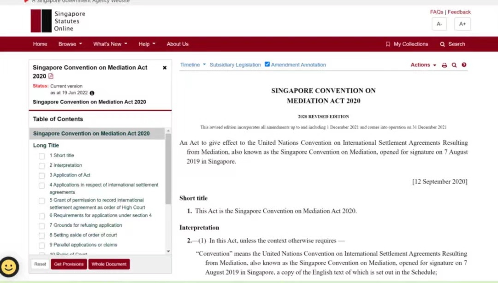Click the contents scrollbar down arrow
Viewport: 498px width, 283px height.
168,251
